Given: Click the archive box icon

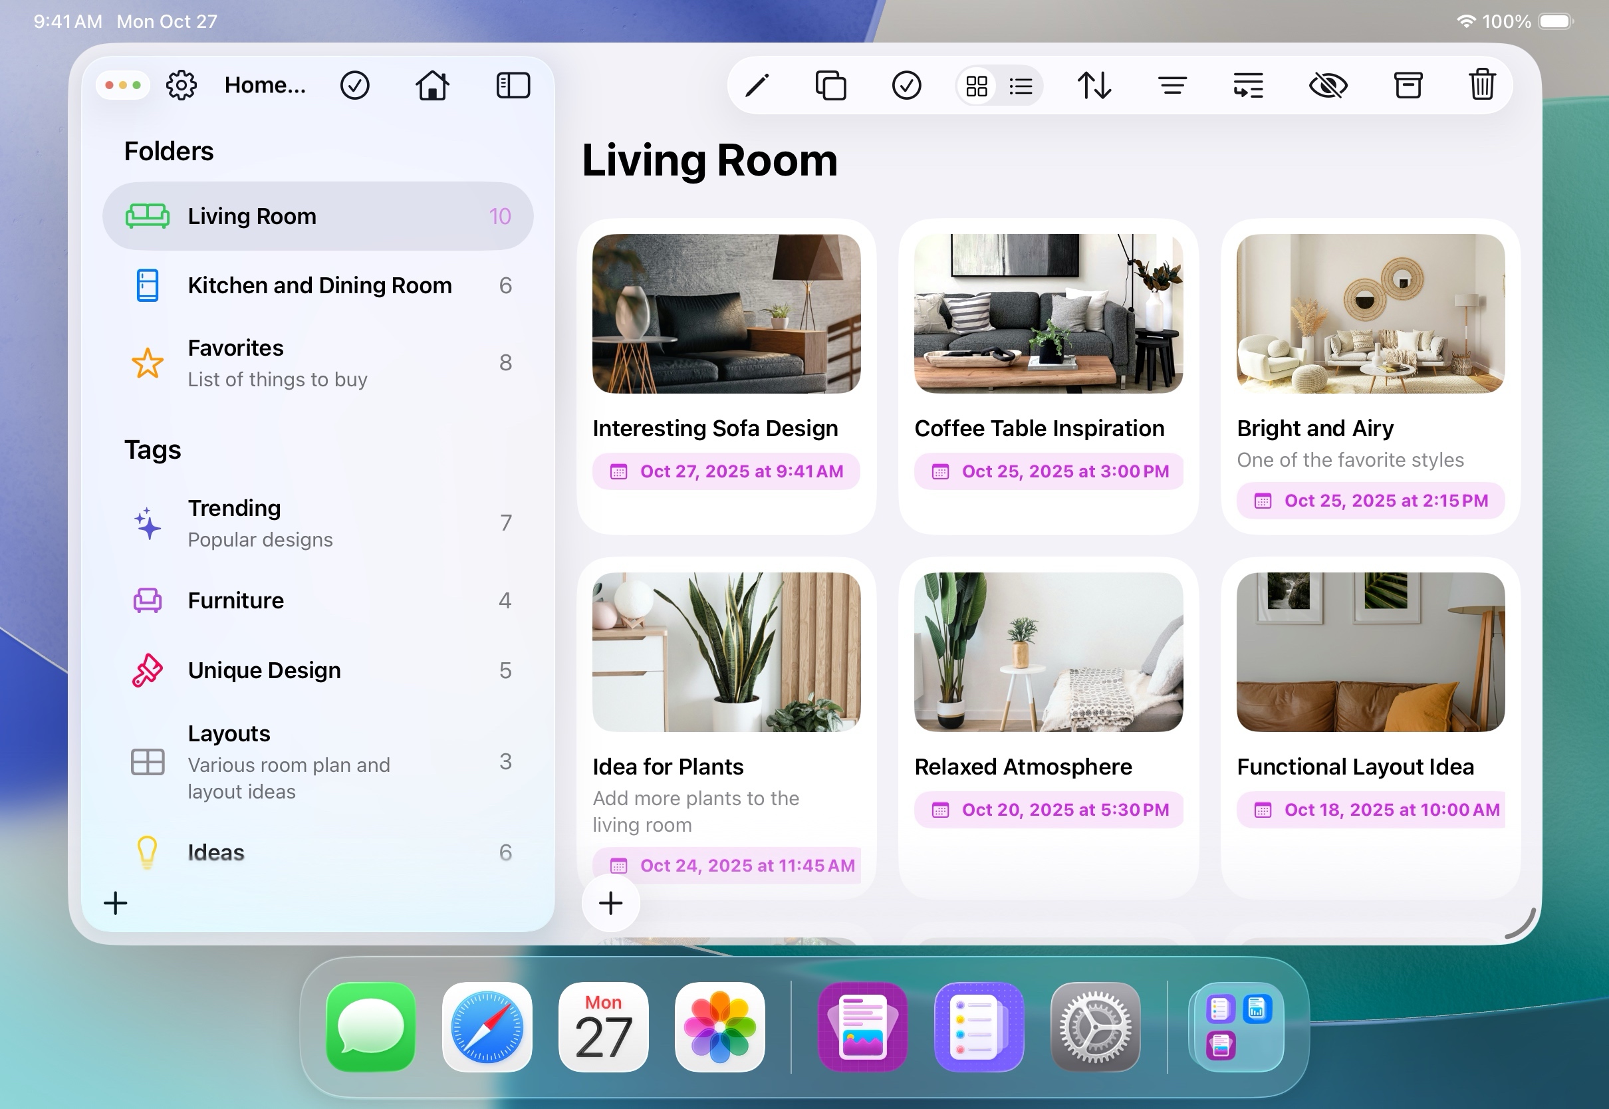Looking at the screenshot, I should tap(1408, 86).
